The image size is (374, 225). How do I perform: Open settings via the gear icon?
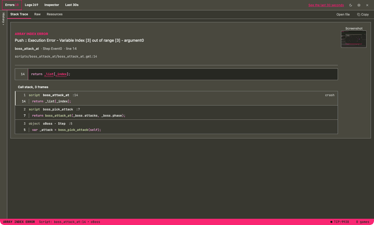(359, 5)
